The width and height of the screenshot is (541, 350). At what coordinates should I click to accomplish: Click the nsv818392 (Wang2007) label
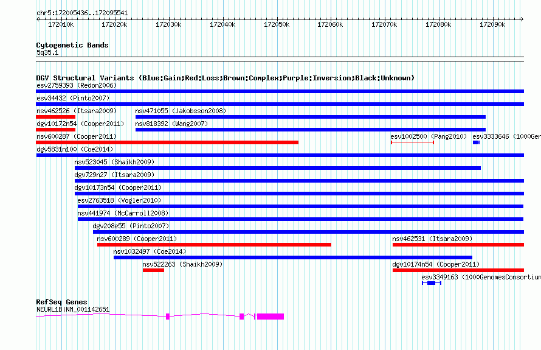[x=171, y=124]
